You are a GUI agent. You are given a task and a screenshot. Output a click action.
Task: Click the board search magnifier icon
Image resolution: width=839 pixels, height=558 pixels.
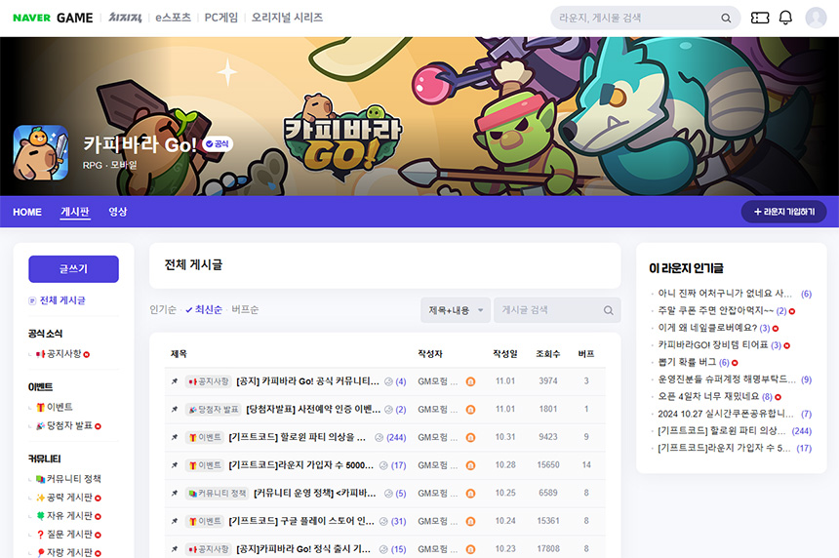click(x=609, y=310)
